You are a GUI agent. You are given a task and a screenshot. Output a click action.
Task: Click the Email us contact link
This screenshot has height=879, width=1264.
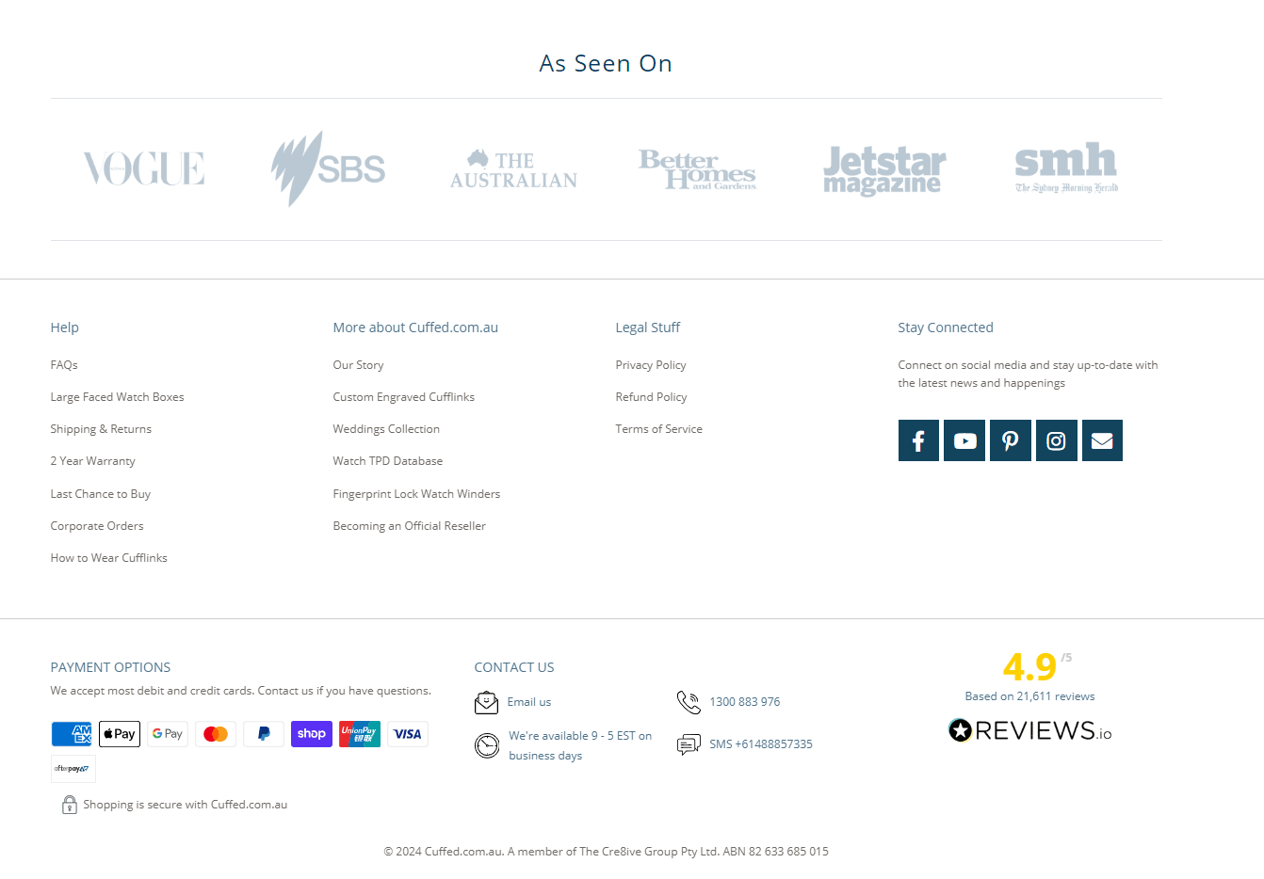point(529,702)
